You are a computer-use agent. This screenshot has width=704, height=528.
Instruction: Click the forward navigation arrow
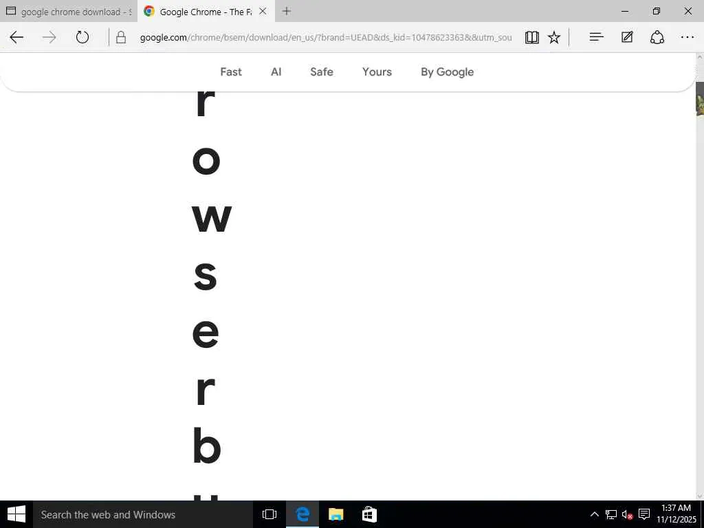click(x=49, y=37)
